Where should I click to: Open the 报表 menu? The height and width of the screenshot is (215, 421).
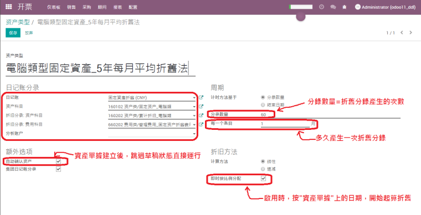point(117,7)
